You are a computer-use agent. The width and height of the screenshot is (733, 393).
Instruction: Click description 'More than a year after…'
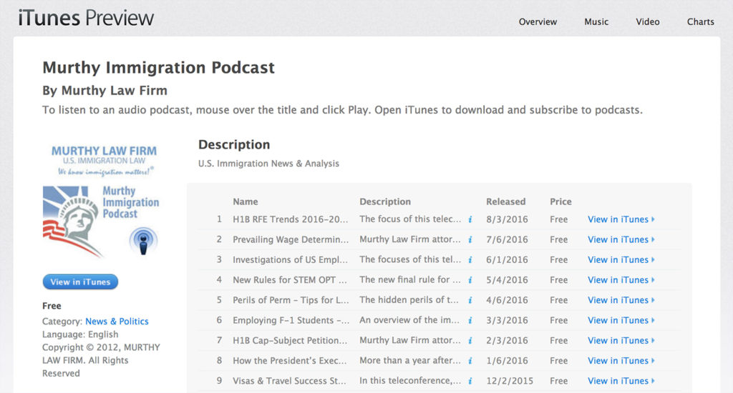tap(410, 360)
